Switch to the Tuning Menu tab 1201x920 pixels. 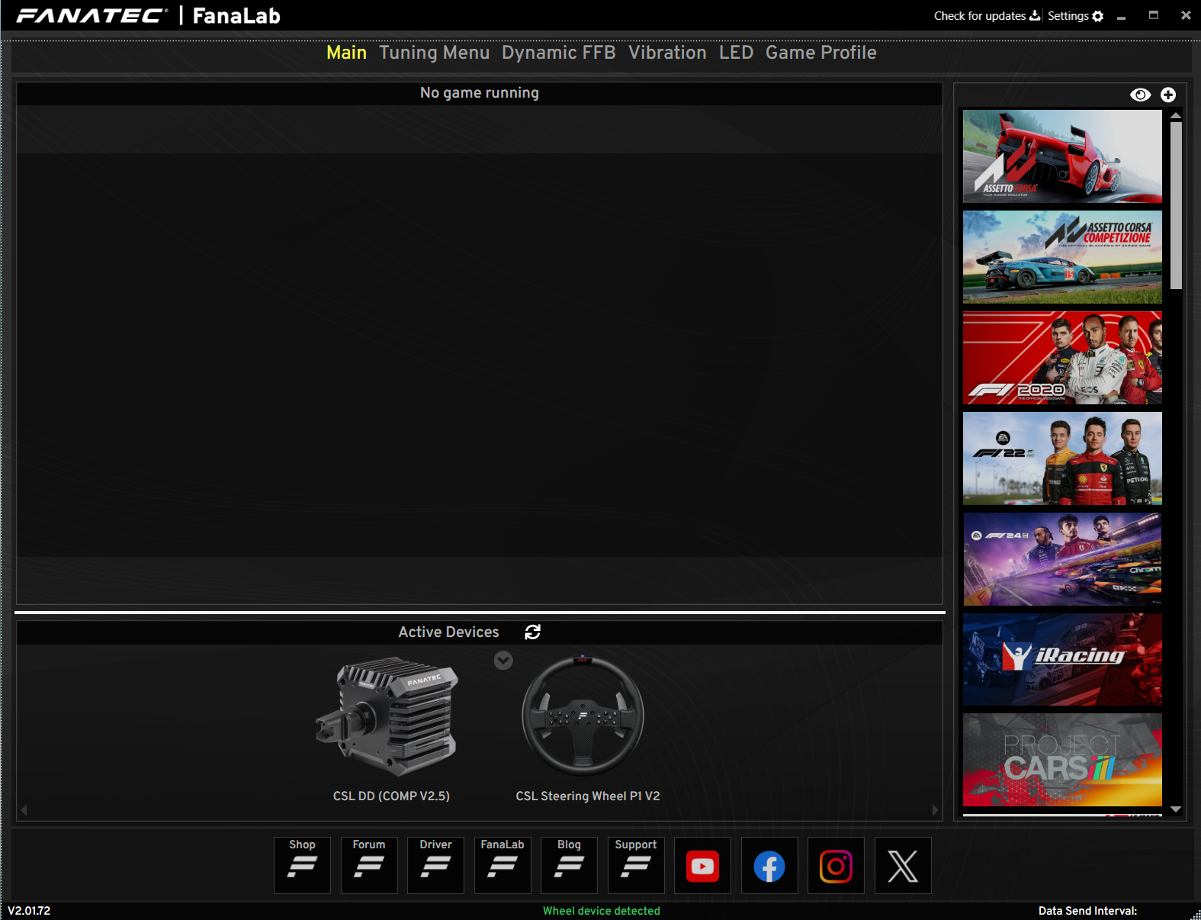pyautogui.click(x=434, y=53)
